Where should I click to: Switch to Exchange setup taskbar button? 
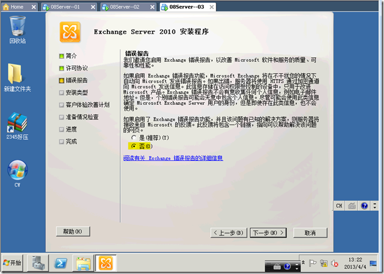106,263
